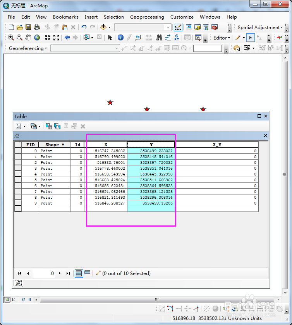Click the X_Y column header
Image resolution: width=292 pixels, height=325 pixels.
[217, 144]
